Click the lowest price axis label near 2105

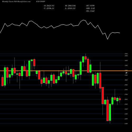(126, 124)
